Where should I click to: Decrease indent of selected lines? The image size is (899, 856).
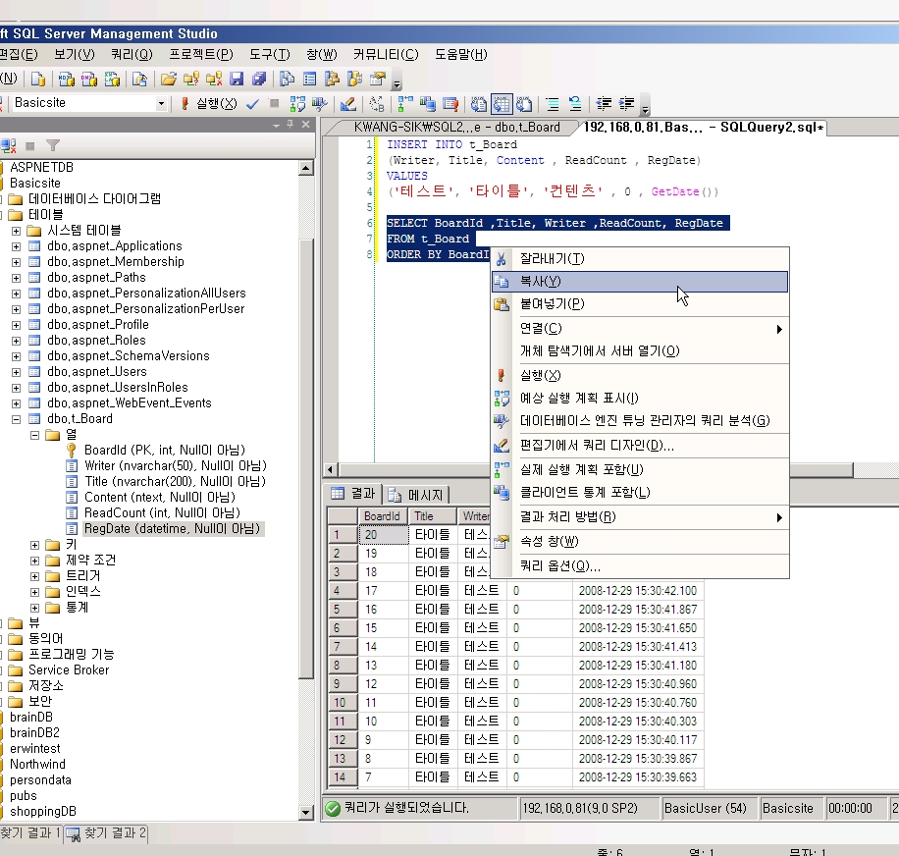pyautogui.click(x=604, y=104)
